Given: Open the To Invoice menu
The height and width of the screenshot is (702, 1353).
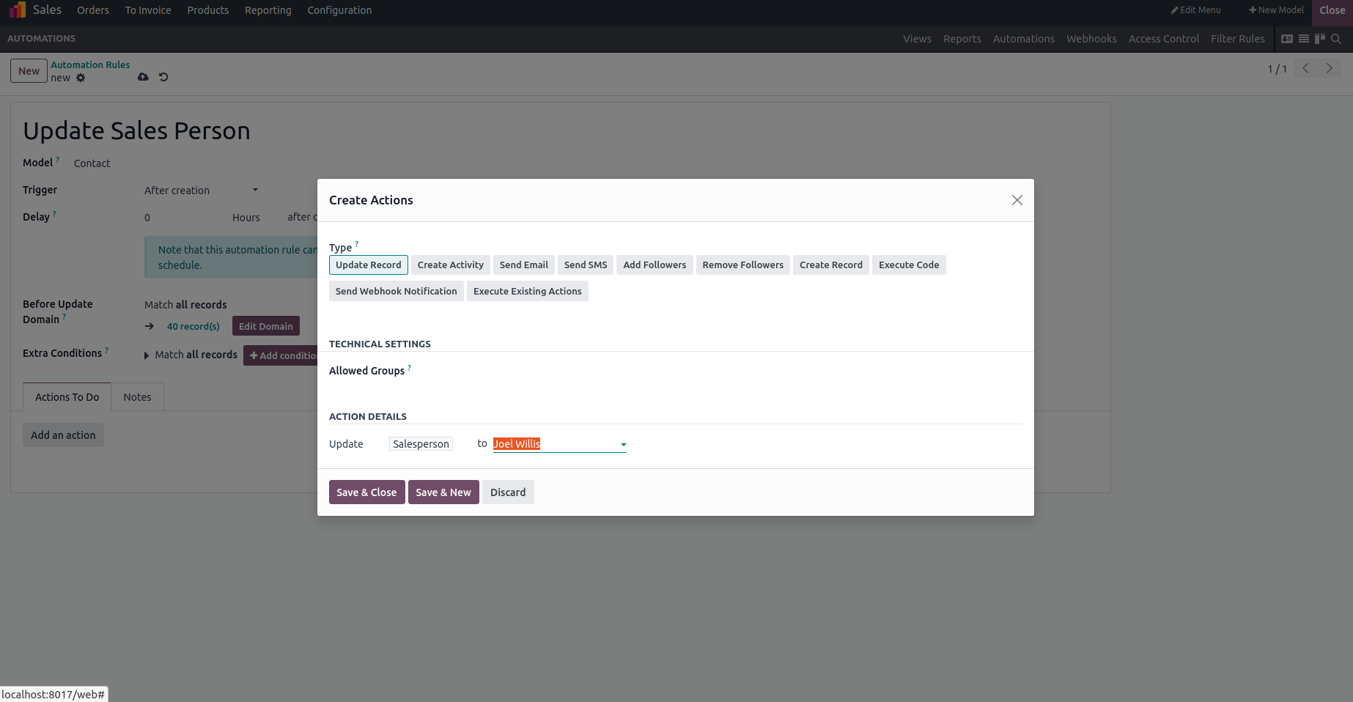Looking at the screenshot, I should (x=148, y=10).
